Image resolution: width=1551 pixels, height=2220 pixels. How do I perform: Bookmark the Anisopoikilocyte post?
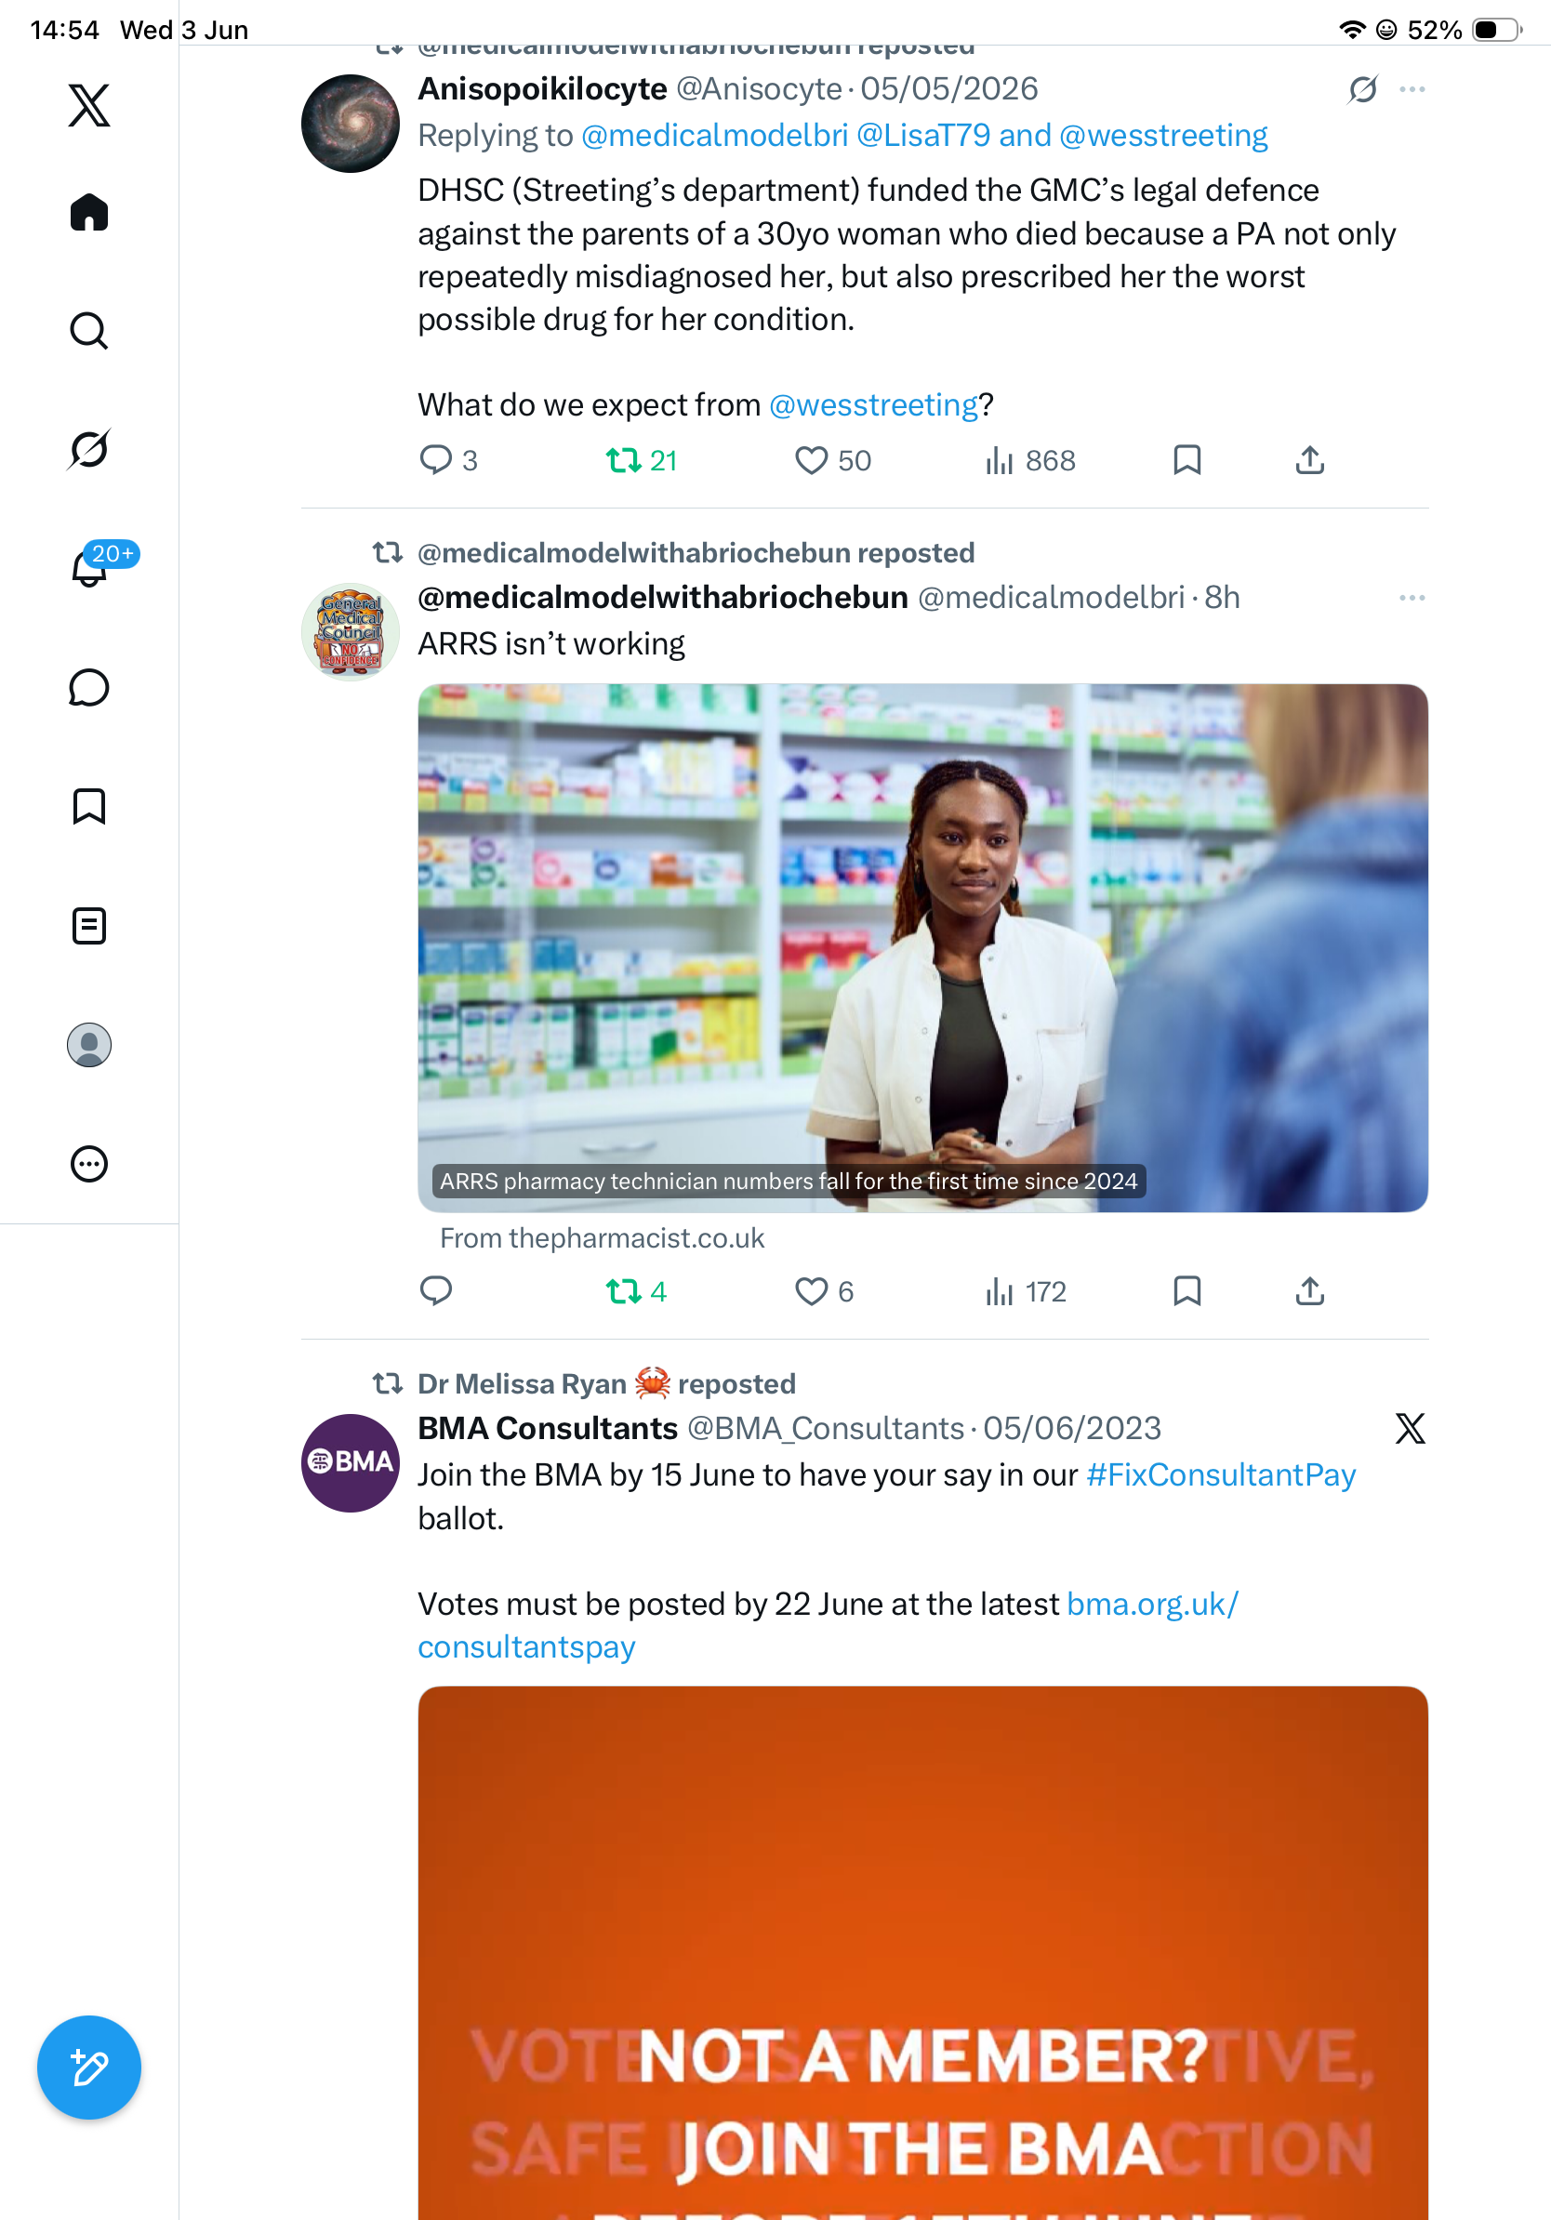coord(1186,460)
